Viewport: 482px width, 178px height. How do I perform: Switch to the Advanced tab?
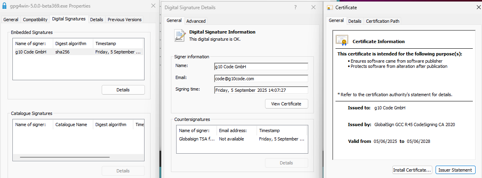196,21
